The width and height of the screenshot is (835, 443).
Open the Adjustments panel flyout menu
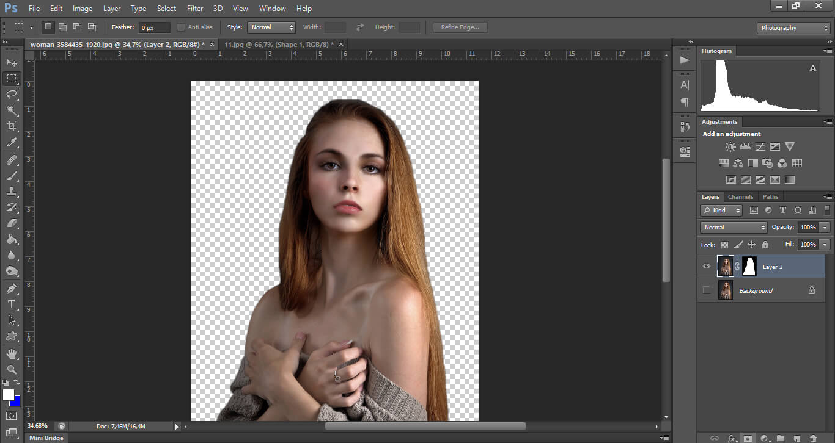tap(828, 122)
